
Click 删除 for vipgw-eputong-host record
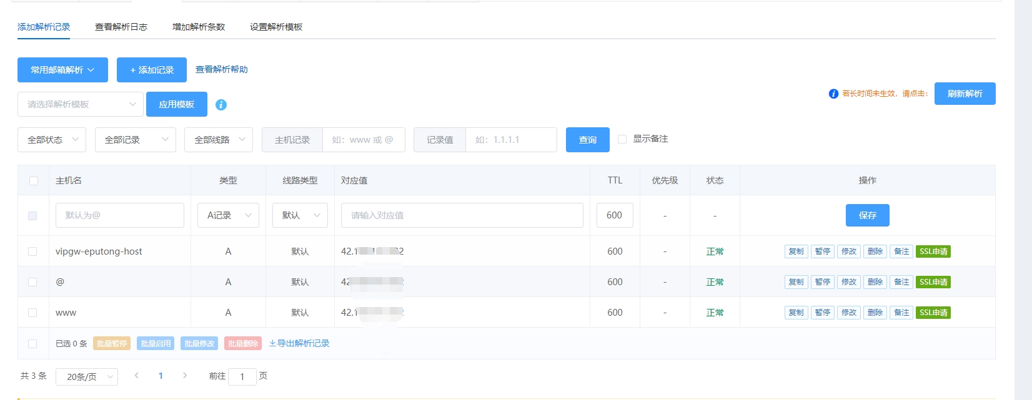tap(875, 251)
